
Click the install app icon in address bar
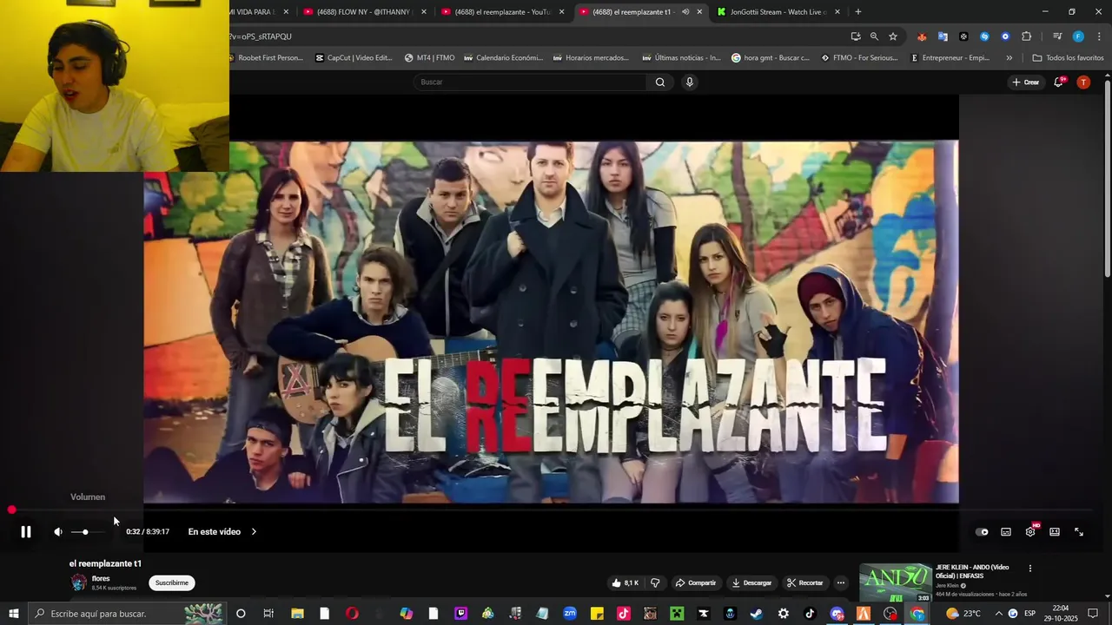click(856, 36)
